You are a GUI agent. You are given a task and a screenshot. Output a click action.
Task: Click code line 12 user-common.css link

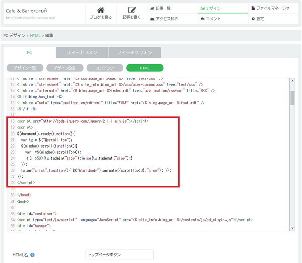point(110,85)
